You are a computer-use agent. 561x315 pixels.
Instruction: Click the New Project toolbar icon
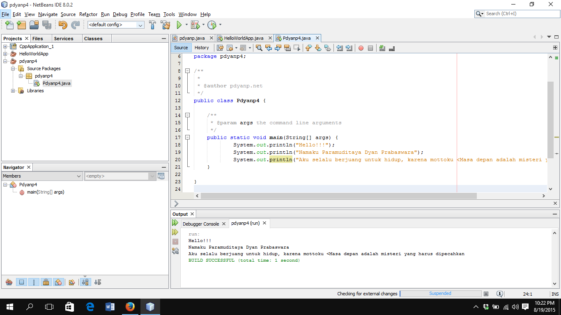click(21, 25)
